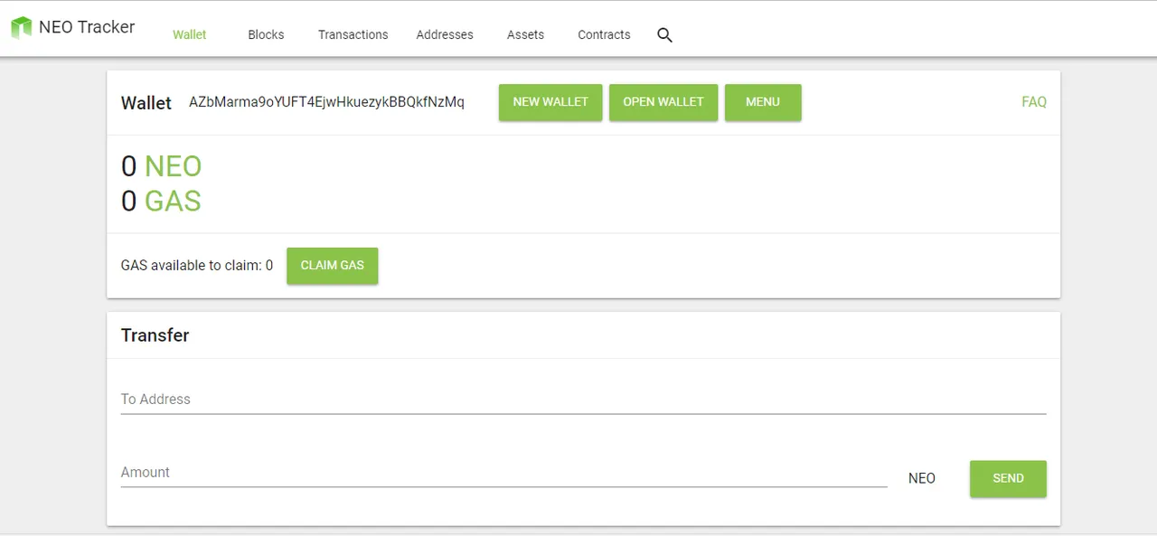Image resolution: width=1157 pixels, height=536 pixels.
Task: Click the NEO asset label beside Amount
Action: pyautogui.click(x=922, y=479)
